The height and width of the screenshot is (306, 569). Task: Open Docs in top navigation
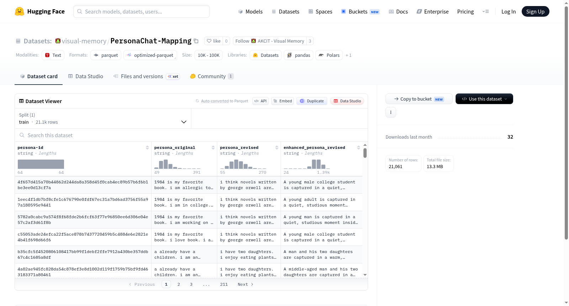pos(398,11)
